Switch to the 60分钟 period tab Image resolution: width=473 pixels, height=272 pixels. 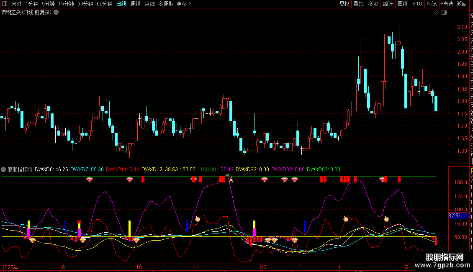point(104,4)
